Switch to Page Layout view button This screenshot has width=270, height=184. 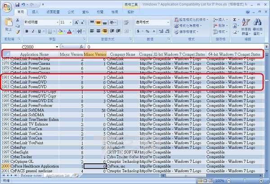click(205, 180)
